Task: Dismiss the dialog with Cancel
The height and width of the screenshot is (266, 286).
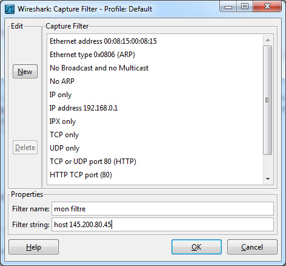Action: [252, 247]
